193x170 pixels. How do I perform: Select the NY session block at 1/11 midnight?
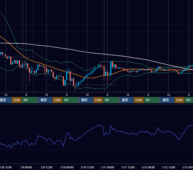111,100
